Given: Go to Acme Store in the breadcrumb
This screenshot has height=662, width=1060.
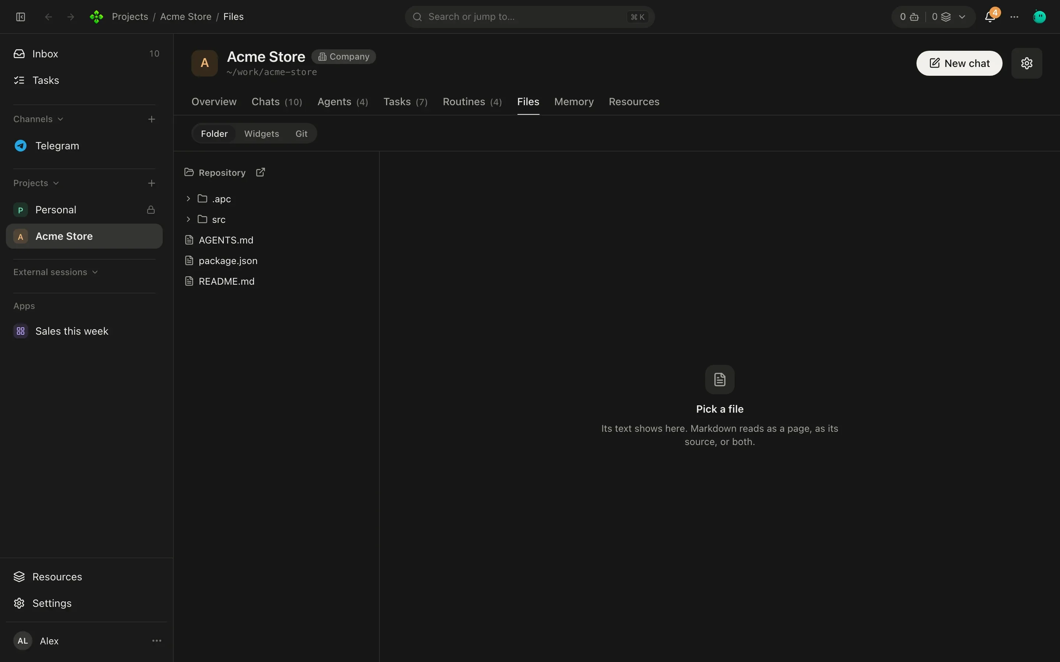Looking at the screenshot, I should coord(186,17).
